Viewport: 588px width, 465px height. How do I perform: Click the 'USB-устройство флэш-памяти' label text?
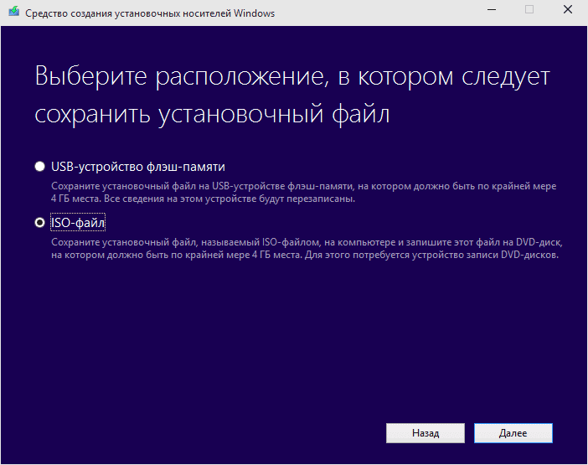(138, 167)
